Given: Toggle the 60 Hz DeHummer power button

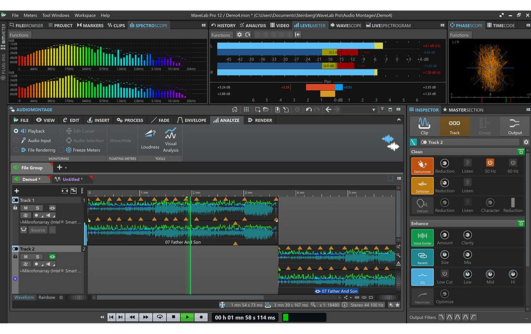Looking at the screenshot, I should point(513,163).
